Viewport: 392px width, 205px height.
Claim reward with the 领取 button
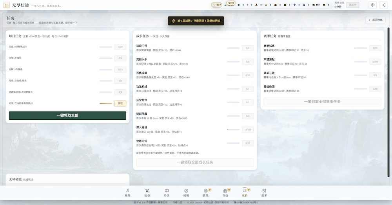click(120, 103)
